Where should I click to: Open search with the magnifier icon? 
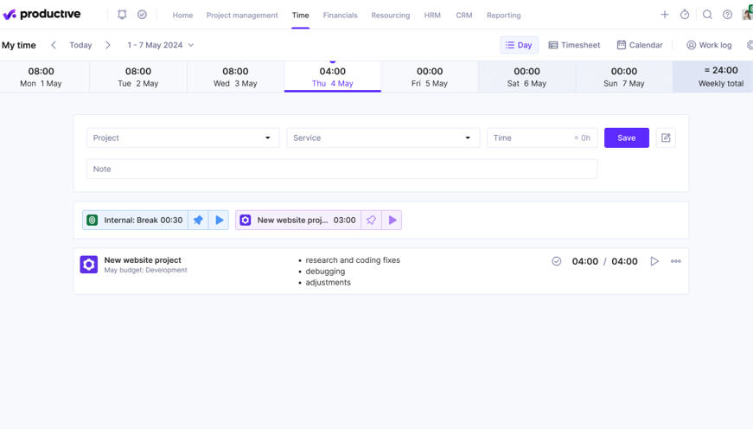pos(707,15)
